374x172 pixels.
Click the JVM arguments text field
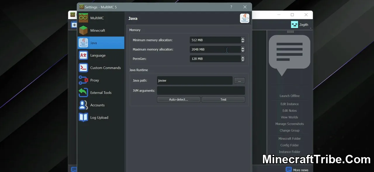201,91
